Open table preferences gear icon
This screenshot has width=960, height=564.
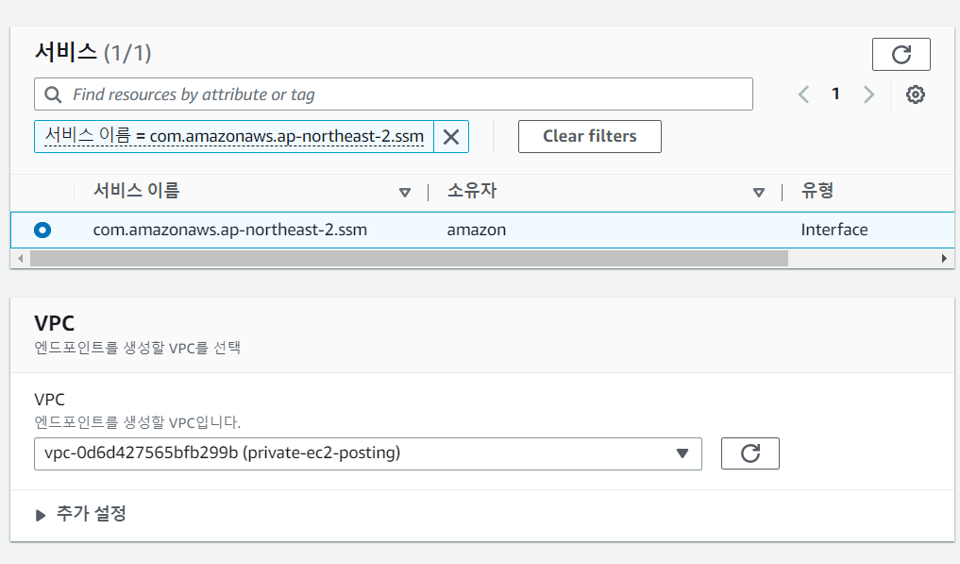(x=916, y=94)
